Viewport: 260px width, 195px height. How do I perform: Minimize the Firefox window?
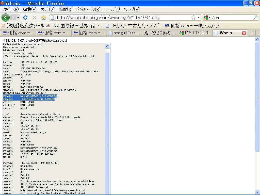point(246,3)
